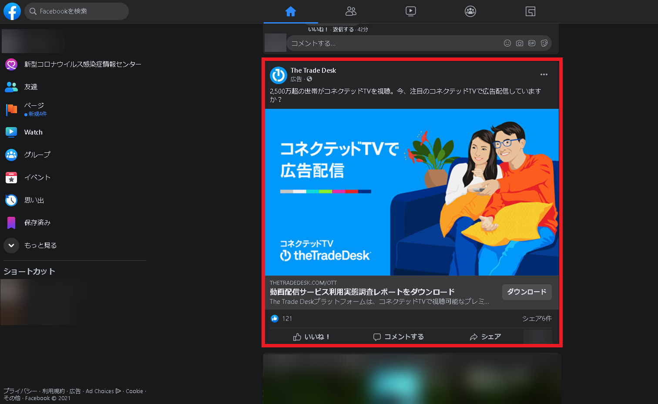The image size is (658, 404).
Task: Open Ad Choices footer link
Action: (103, 391)
